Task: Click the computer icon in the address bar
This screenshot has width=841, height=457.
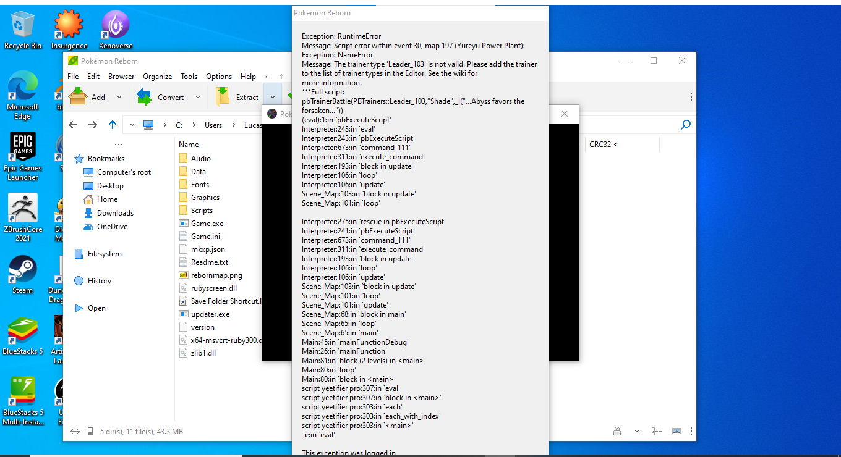Action: tap(148, 125)
